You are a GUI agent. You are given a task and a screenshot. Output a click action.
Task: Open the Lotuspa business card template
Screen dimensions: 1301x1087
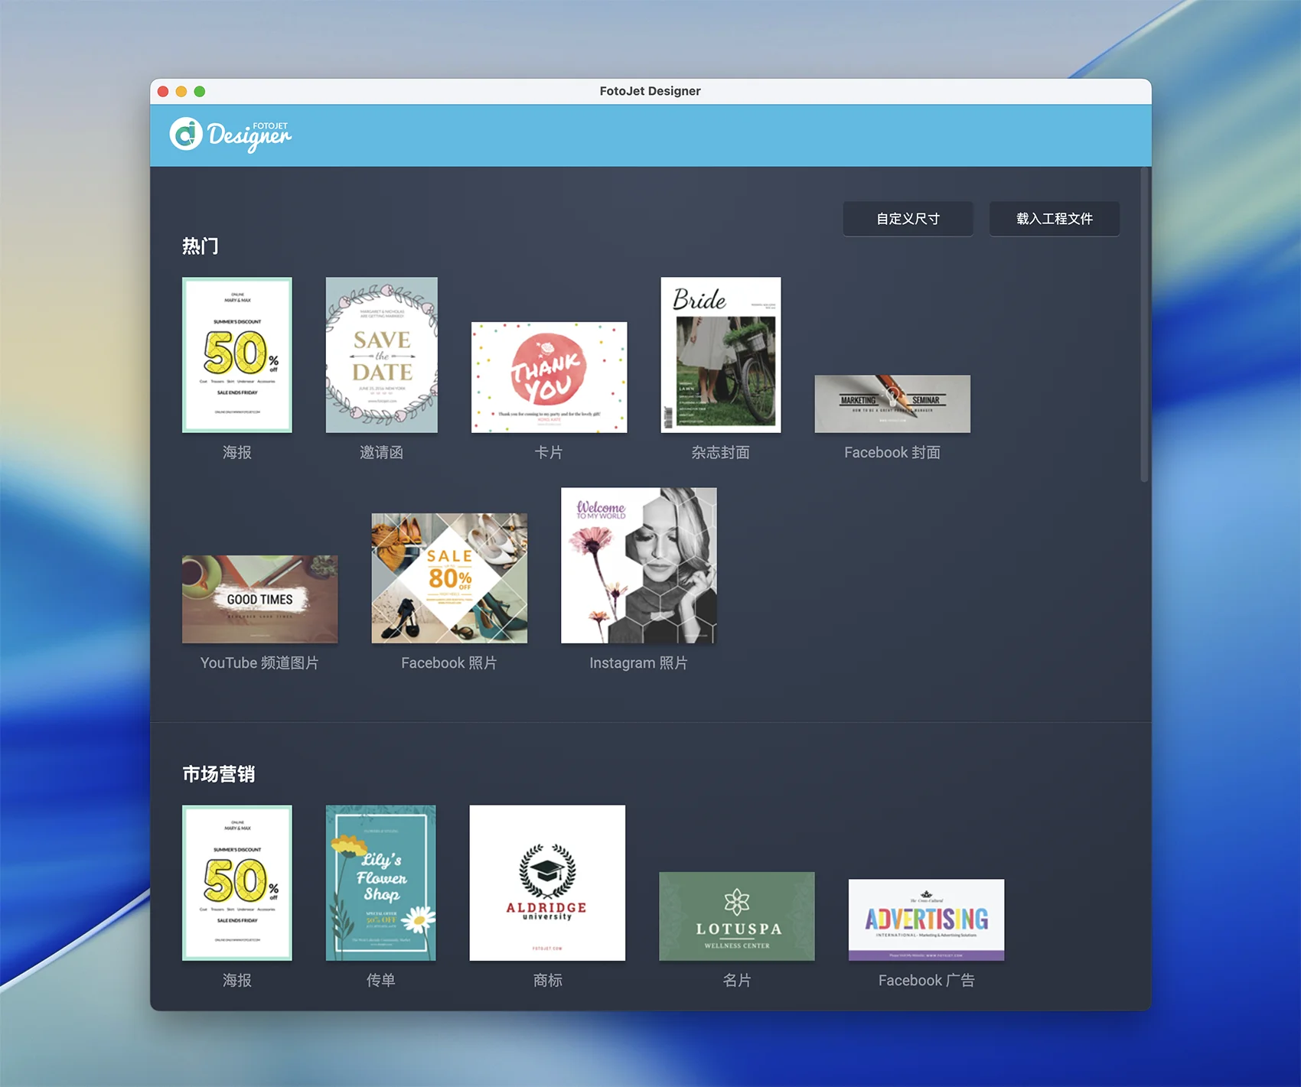[x=736, y=916]
